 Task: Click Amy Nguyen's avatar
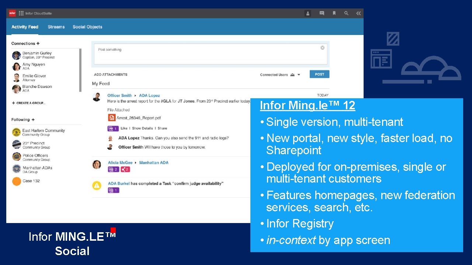tap(16, 67)
